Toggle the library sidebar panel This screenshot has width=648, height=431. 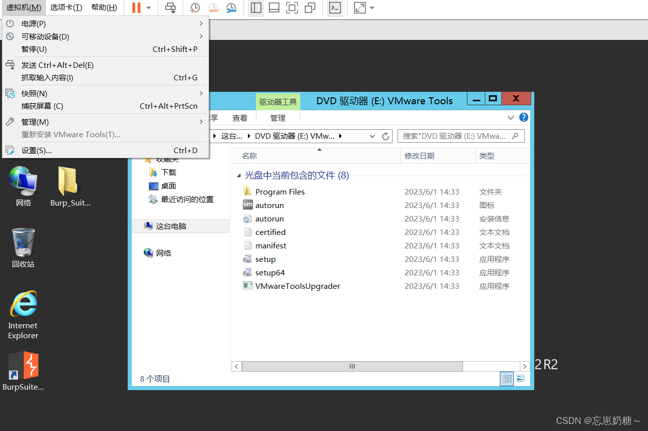(256, 7)
